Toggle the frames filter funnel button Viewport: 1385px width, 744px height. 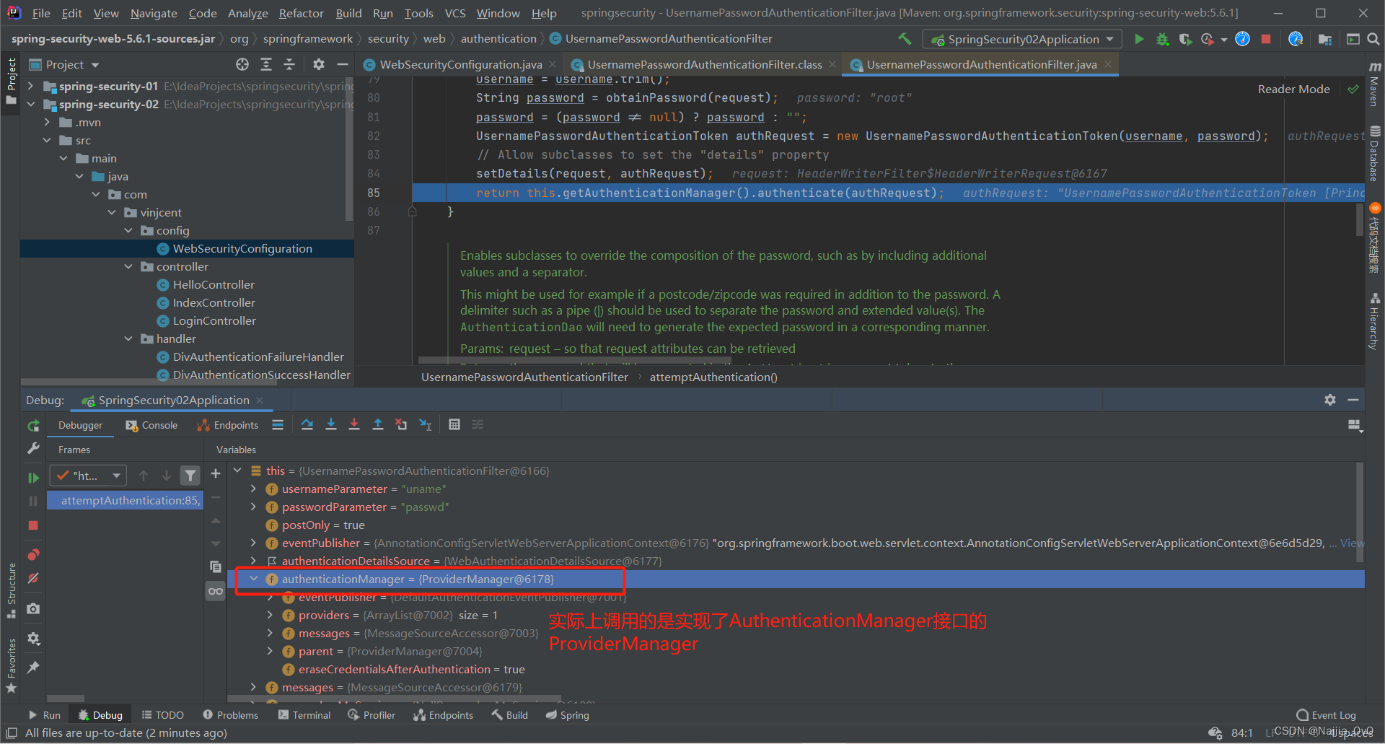[190, 475]
